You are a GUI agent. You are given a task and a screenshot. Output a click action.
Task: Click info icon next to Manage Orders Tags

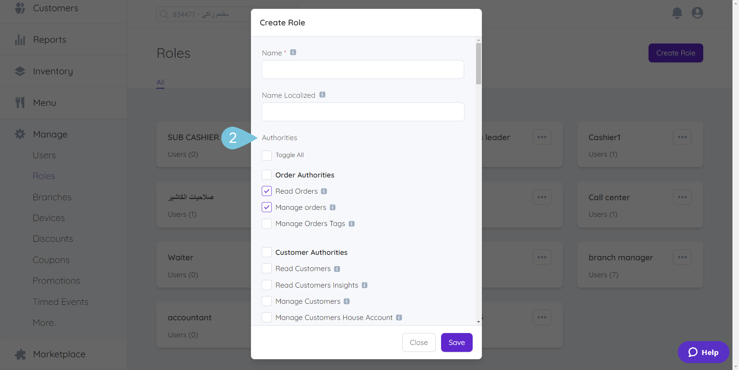[x=351, y=224]
